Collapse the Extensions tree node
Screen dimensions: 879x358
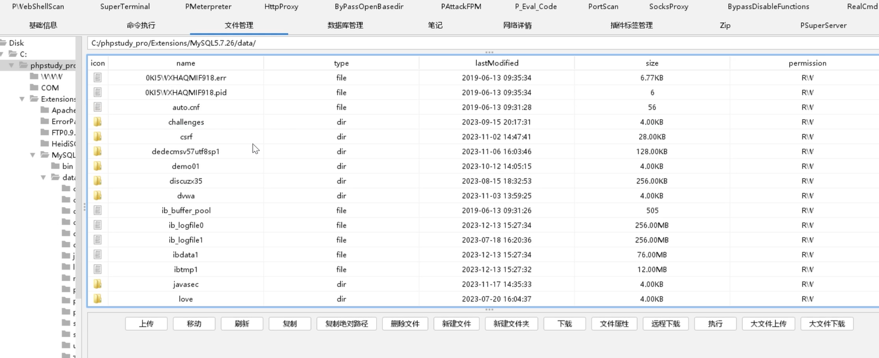pyautogui.click(x=22, y=99)
